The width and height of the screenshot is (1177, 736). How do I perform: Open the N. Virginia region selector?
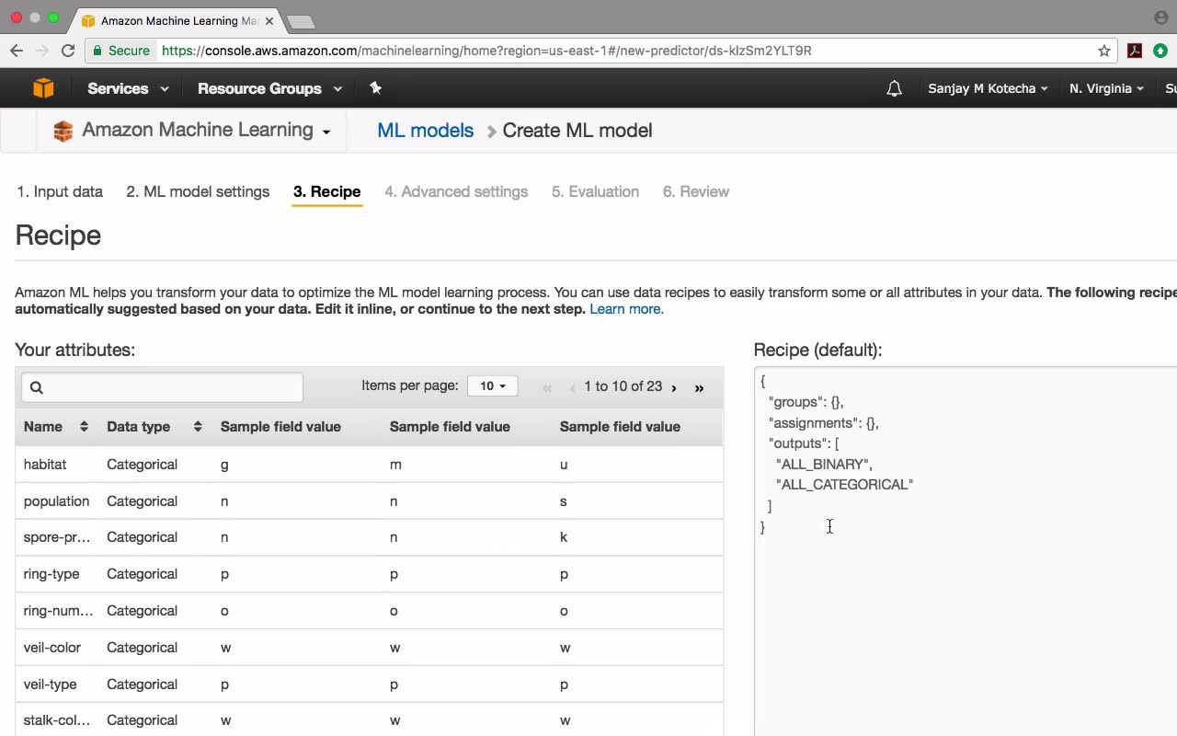click(1106, 88)
